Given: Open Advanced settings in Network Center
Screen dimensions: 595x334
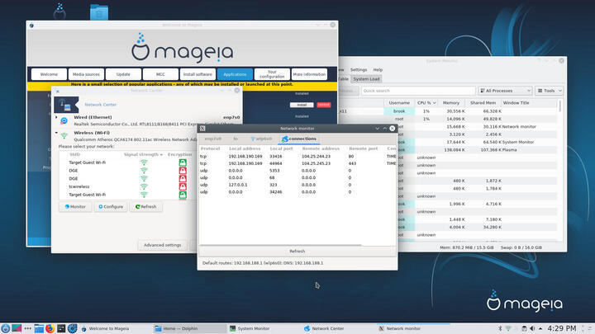Looking at the screenshot, I should click(163, 245).
